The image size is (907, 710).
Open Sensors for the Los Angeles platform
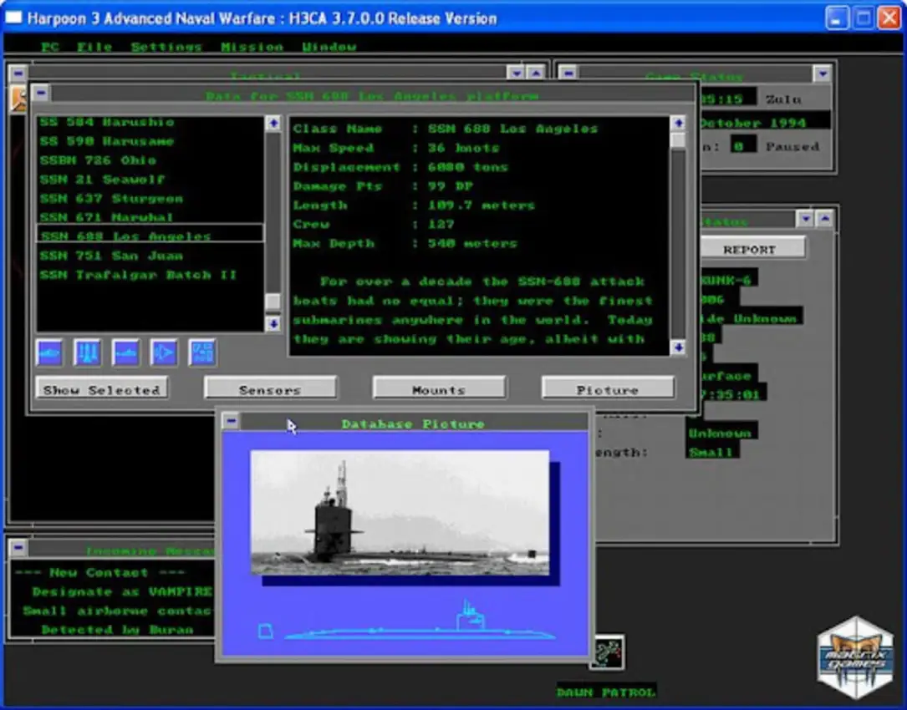(x=270, y=388)
